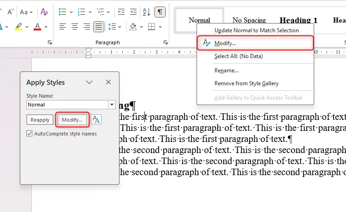Apply borders icon

click(x=151, y=27)
